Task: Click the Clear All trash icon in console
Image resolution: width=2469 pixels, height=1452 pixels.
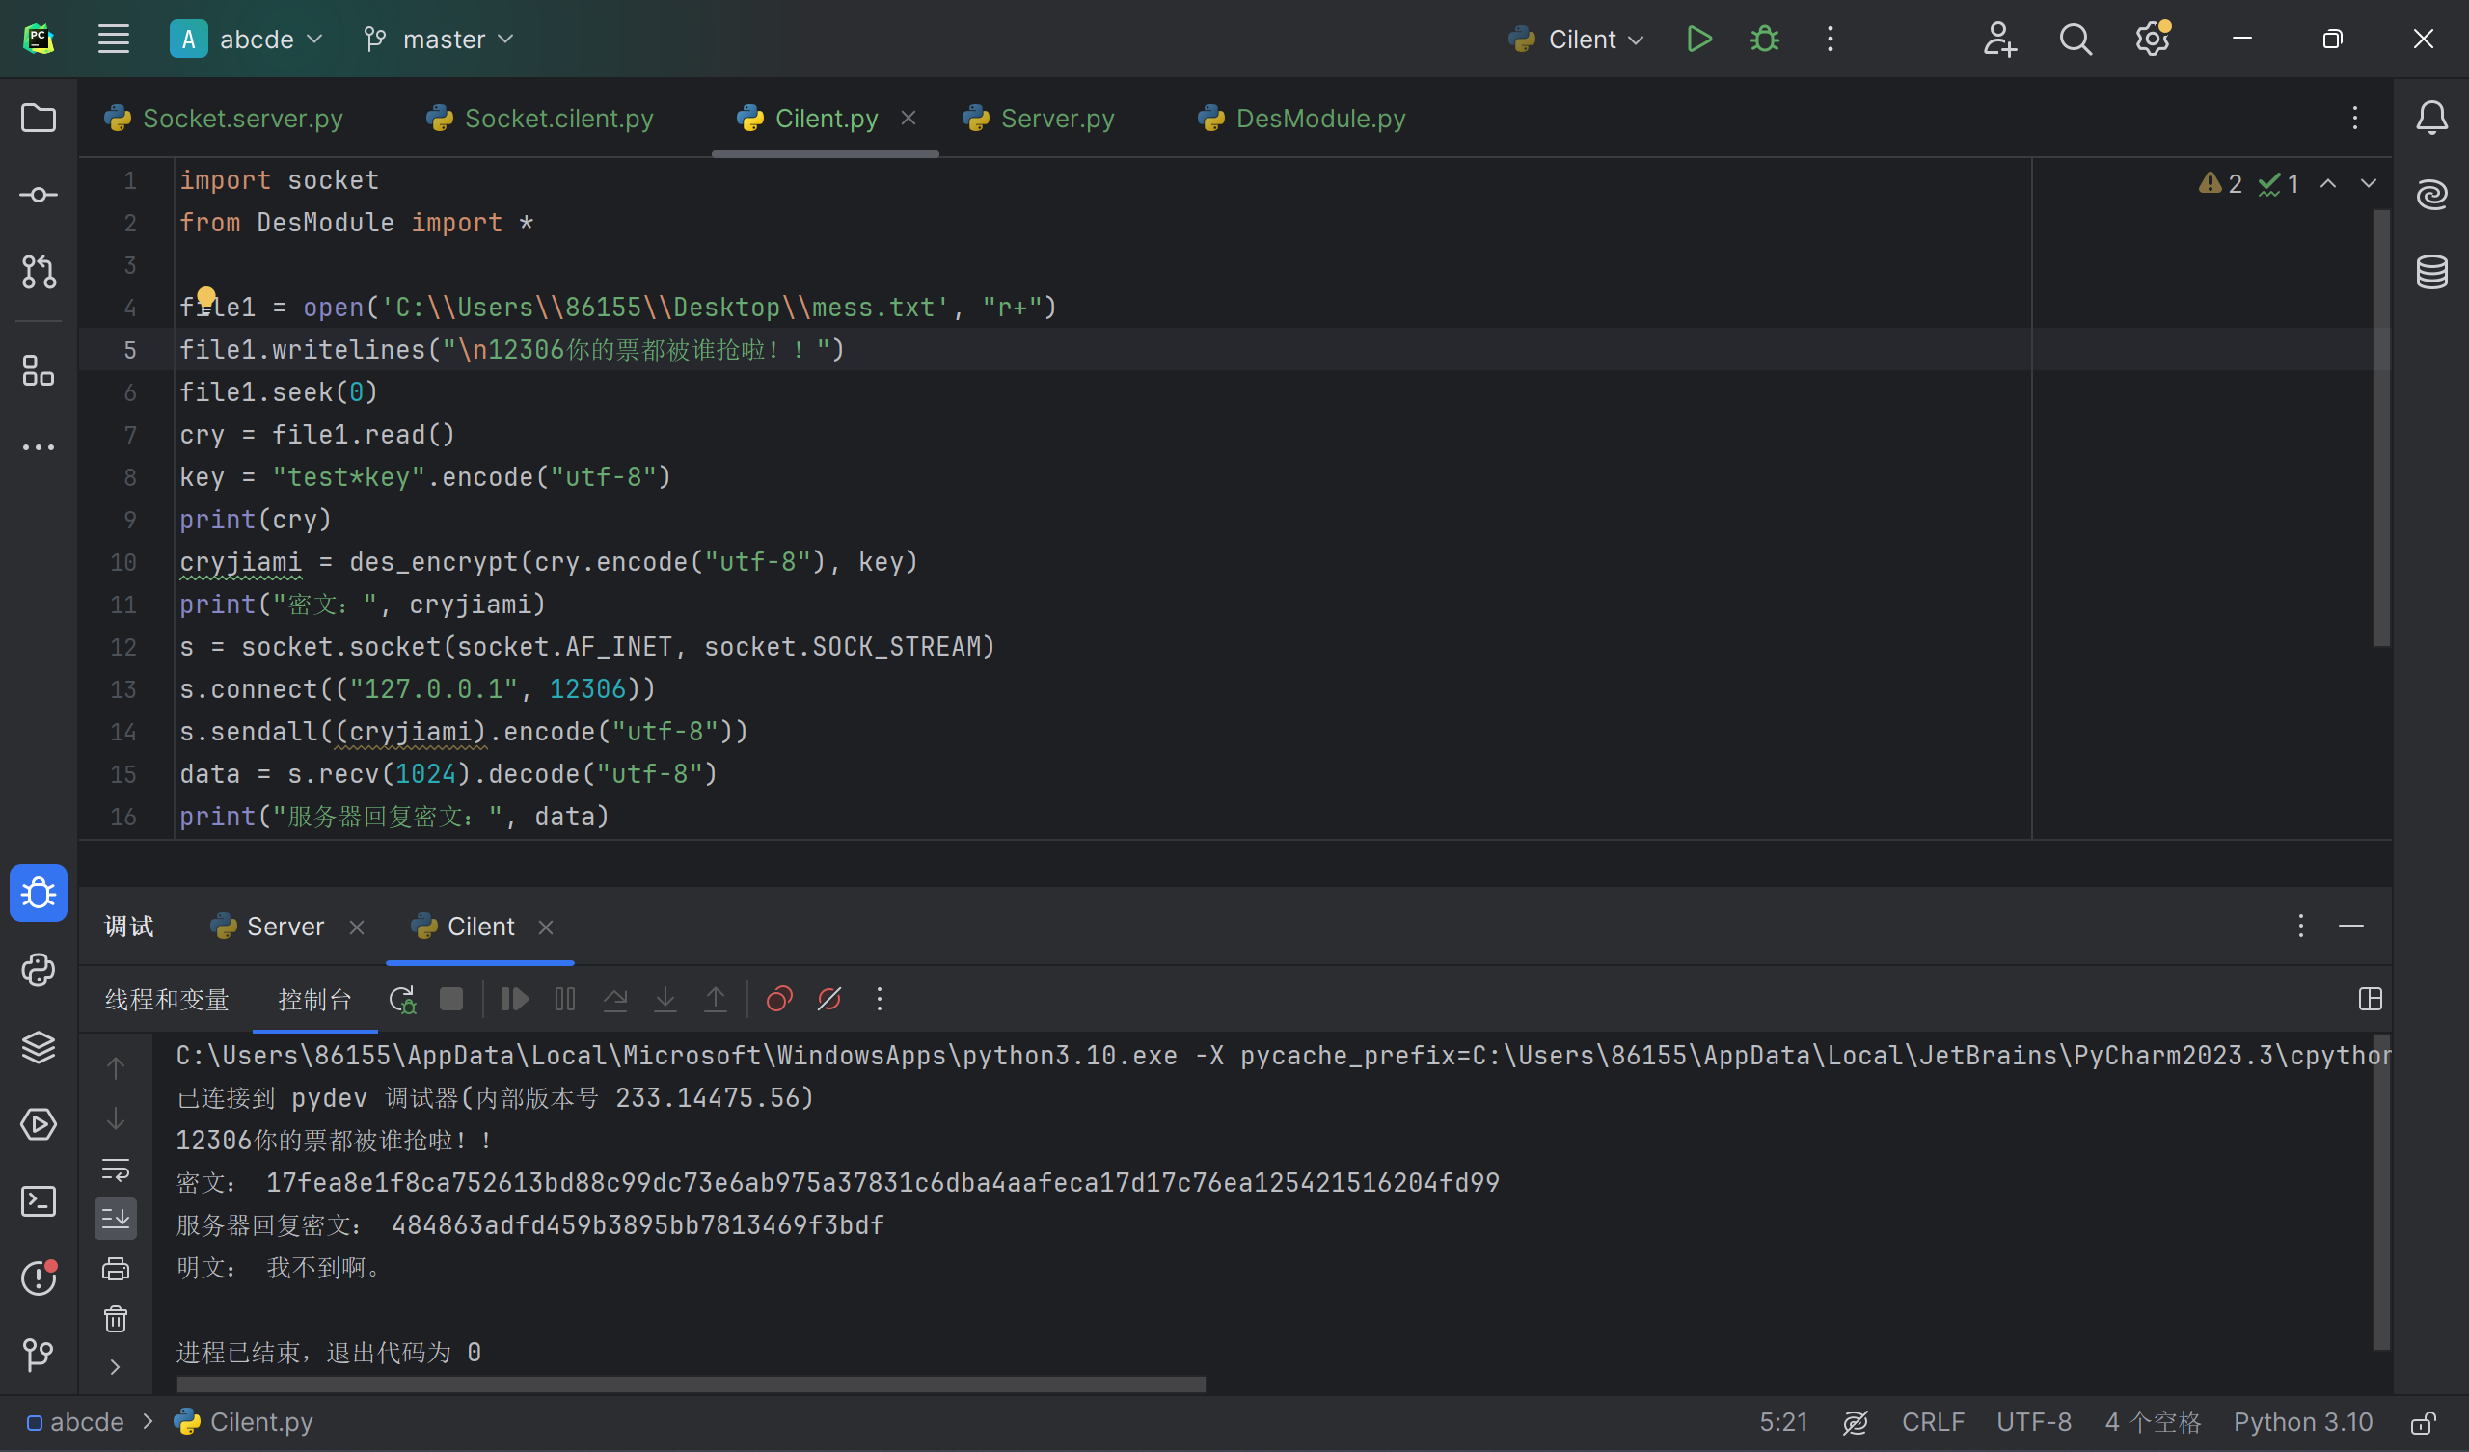Action: pyautogui.click(x=116, y=1319)
